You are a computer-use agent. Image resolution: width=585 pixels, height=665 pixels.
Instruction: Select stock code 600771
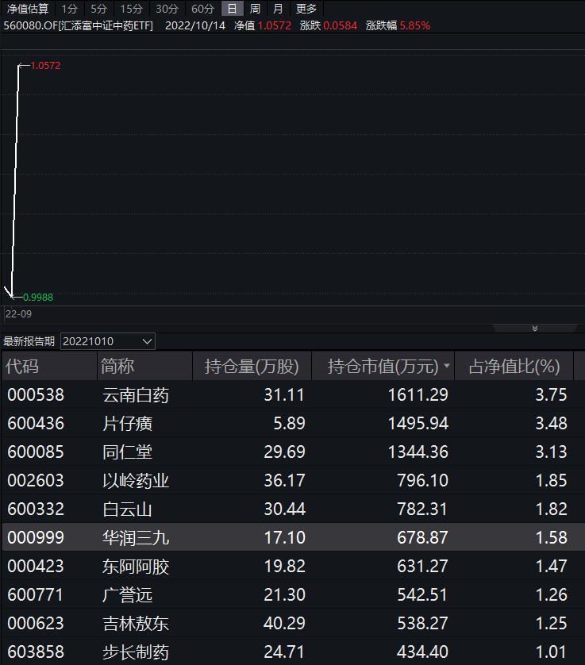(x=36, y=594)
